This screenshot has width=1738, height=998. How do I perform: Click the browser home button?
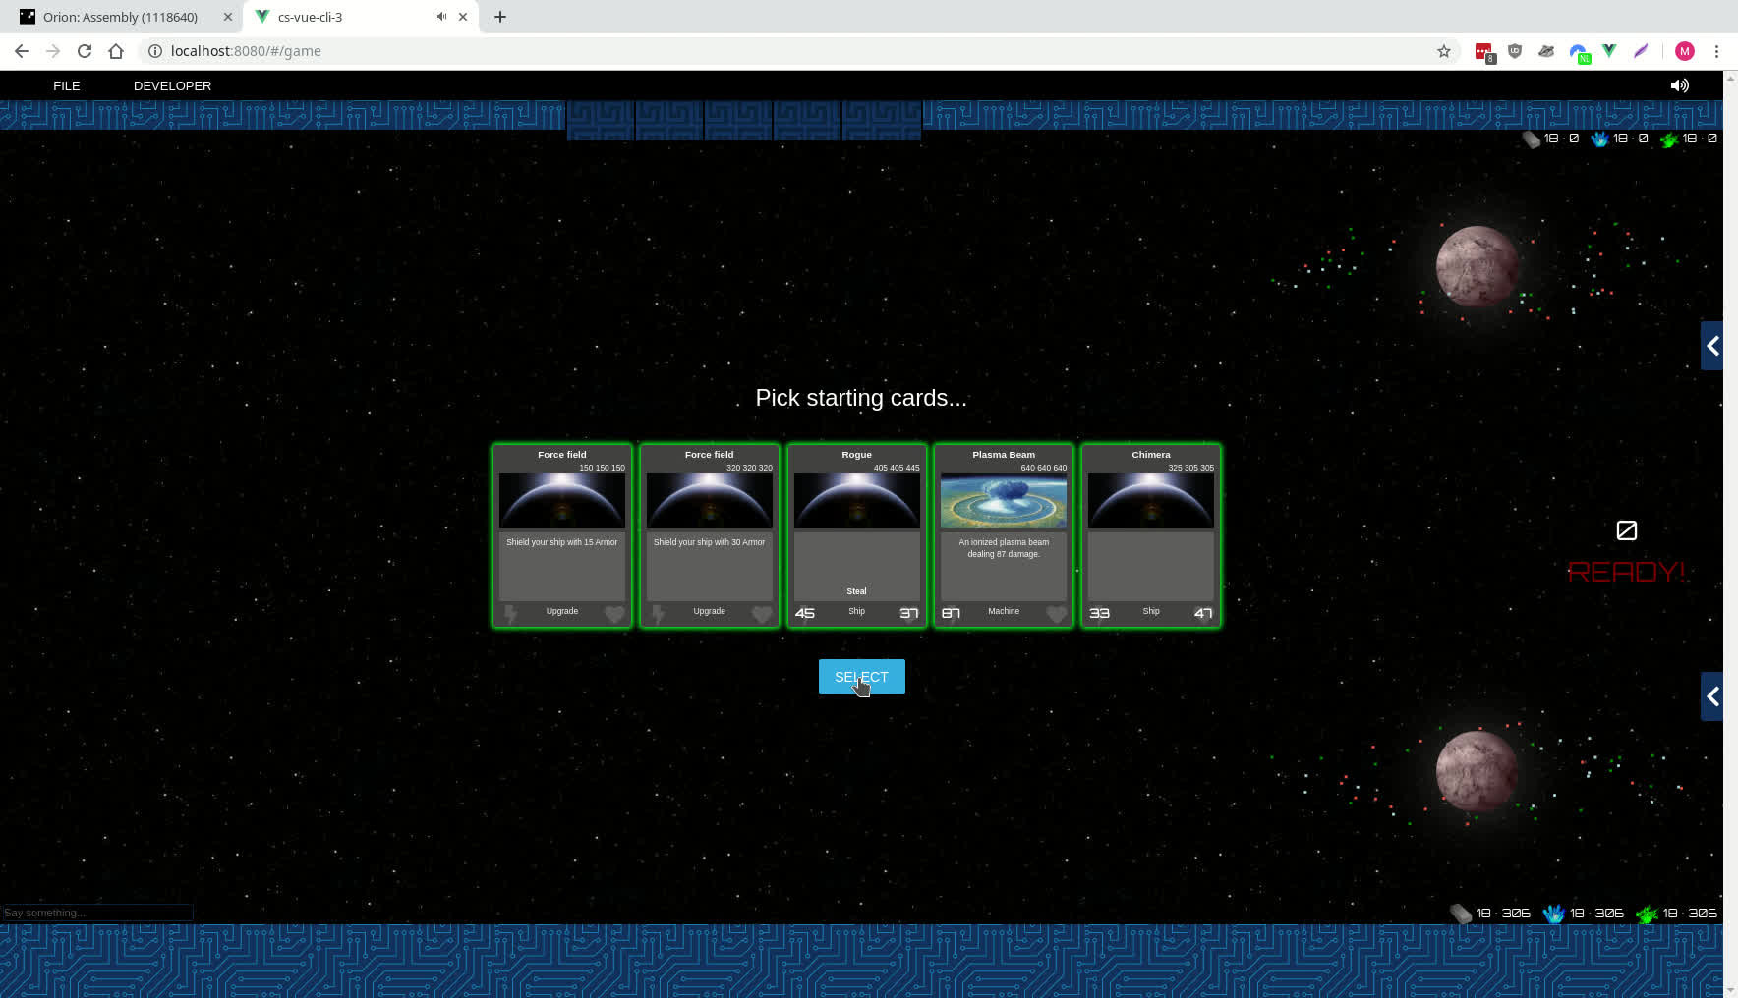[116, 51]
